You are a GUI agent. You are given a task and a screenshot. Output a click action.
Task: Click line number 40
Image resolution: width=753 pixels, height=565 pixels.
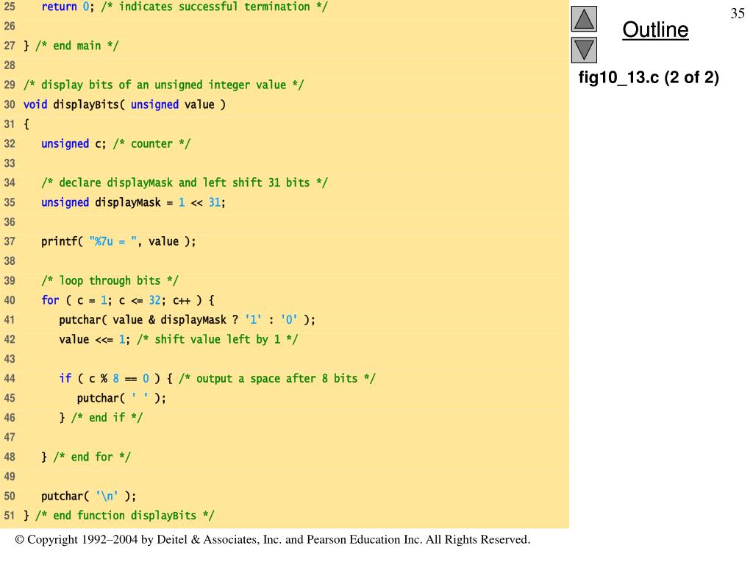point(10,300)
